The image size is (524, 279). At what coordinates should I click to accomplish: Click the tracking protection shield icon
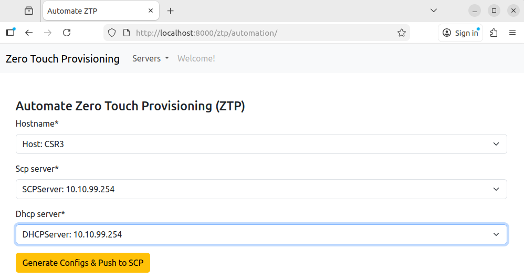(x=111, y=33)
